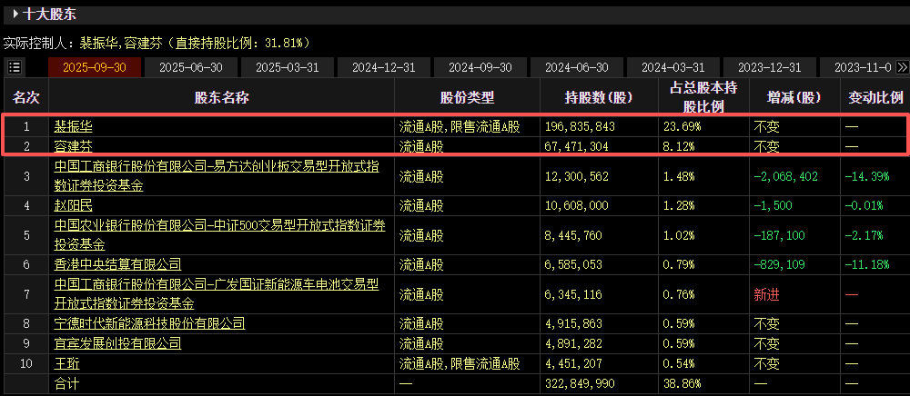Open the list view icon beside date tabs
This screenshot has height=396, width=910.
pyautogui.click(x=15, y=67)
